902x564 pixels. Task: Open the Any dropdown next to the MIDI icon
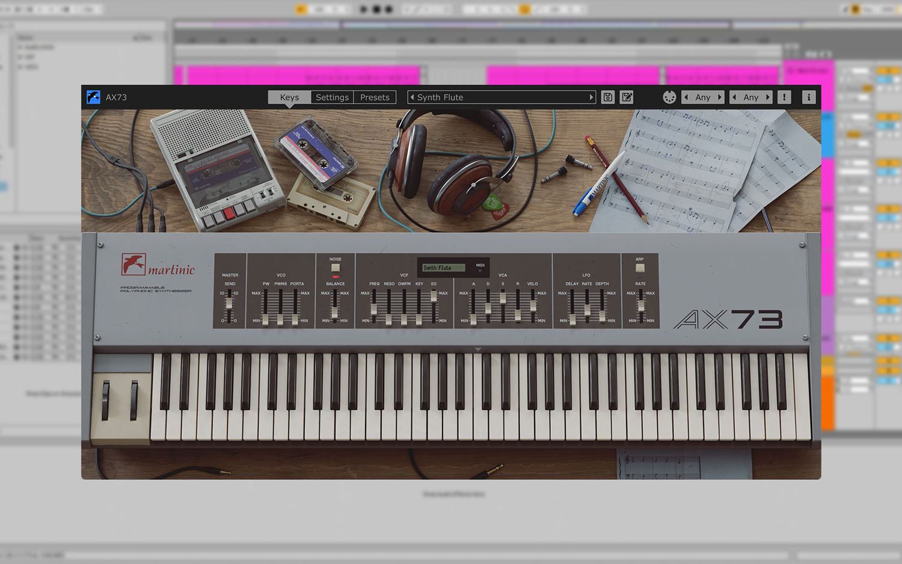(x=703, y=97)
